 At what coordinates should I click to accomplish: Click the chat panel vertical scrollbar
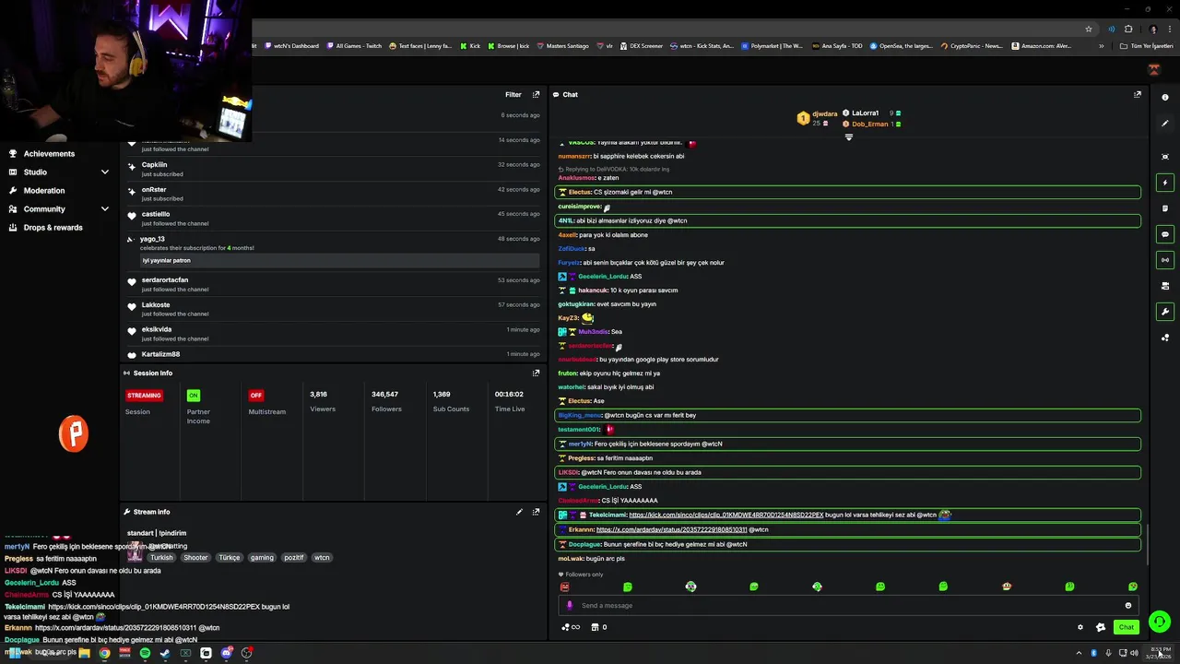point(1148,544)
